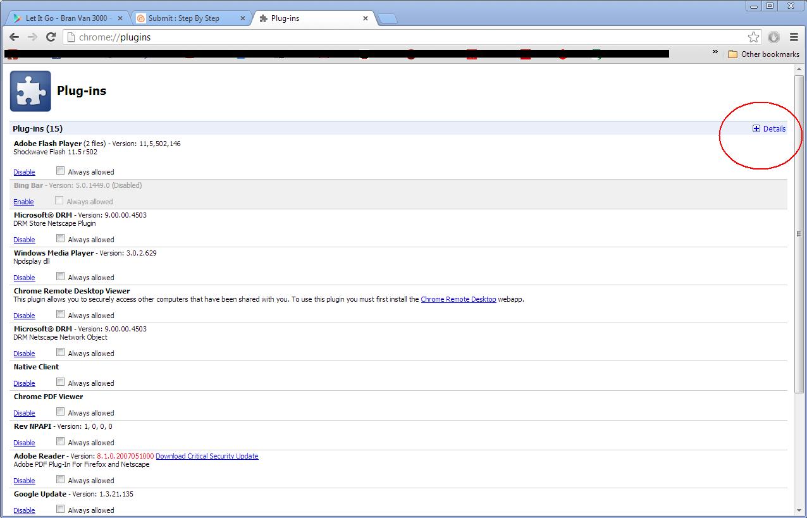
Task: Check Always allowed for Chrome Remote Desktop Viewer
Action: [x=60, y=314]
